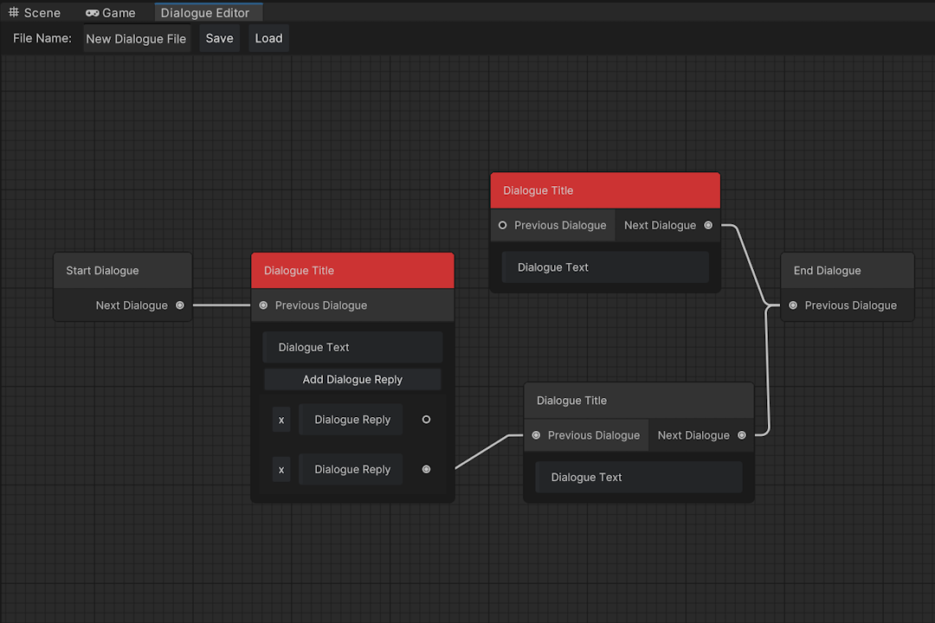The height and width of the screenshot is (623, 935).
Task: Click Add Dialogue Reply button
Action: [352, 379]
